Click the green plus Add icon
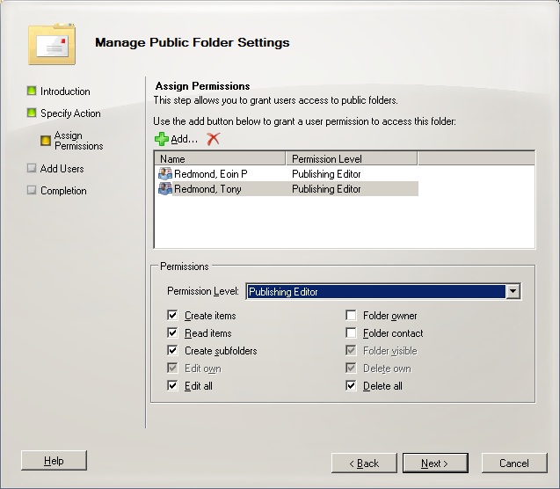Image resolution: width=560 pixels, height=489 pixels. (162, 139)
